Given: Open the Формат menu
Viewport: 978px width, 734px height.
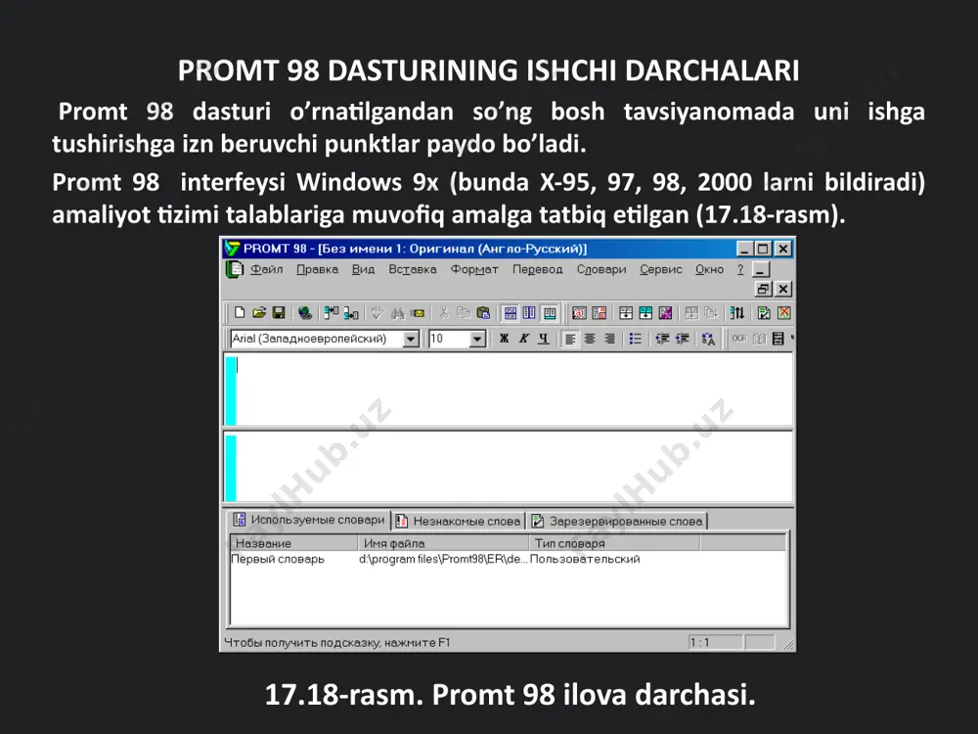Looking at the screenshot, I should click(x=474, y=269).
